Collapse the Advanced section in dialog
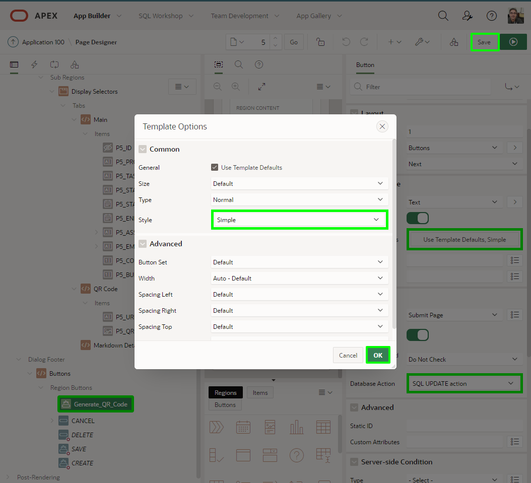Image resolution: width=531 pixels, height=483 pixels. [143, 244]
